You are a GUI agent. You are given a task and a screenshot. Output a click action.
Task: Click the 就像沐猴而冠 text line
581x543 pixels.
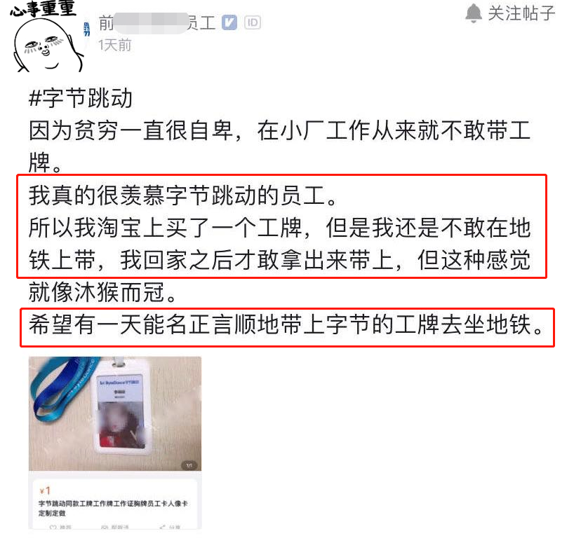(103, 292)
